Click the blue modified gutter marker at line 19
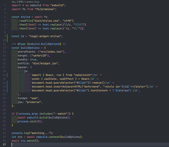Image resolution: width=169 pixels, height=147 pixels. (7, 75)
